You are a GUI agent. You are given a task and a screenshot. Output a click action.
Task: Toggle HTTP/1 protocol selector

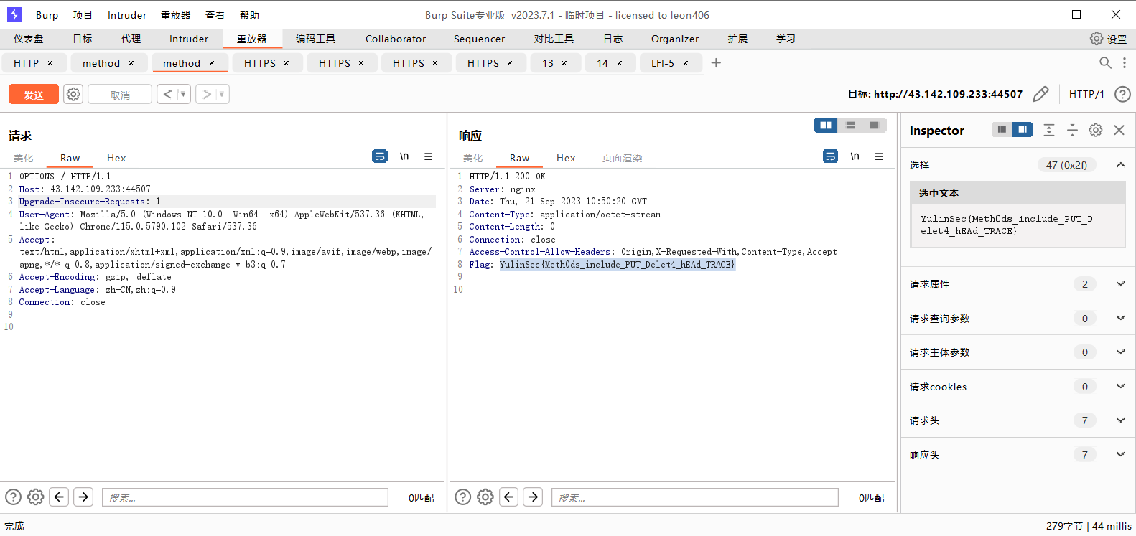click(1086, 94)
